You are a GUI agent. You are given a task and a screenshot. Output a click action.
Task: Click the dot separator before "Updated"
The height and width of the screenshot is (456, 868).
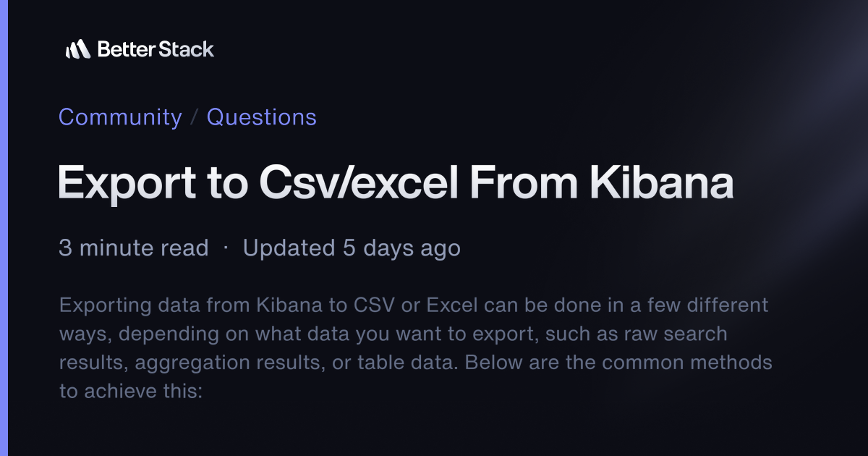click(226, 248)
